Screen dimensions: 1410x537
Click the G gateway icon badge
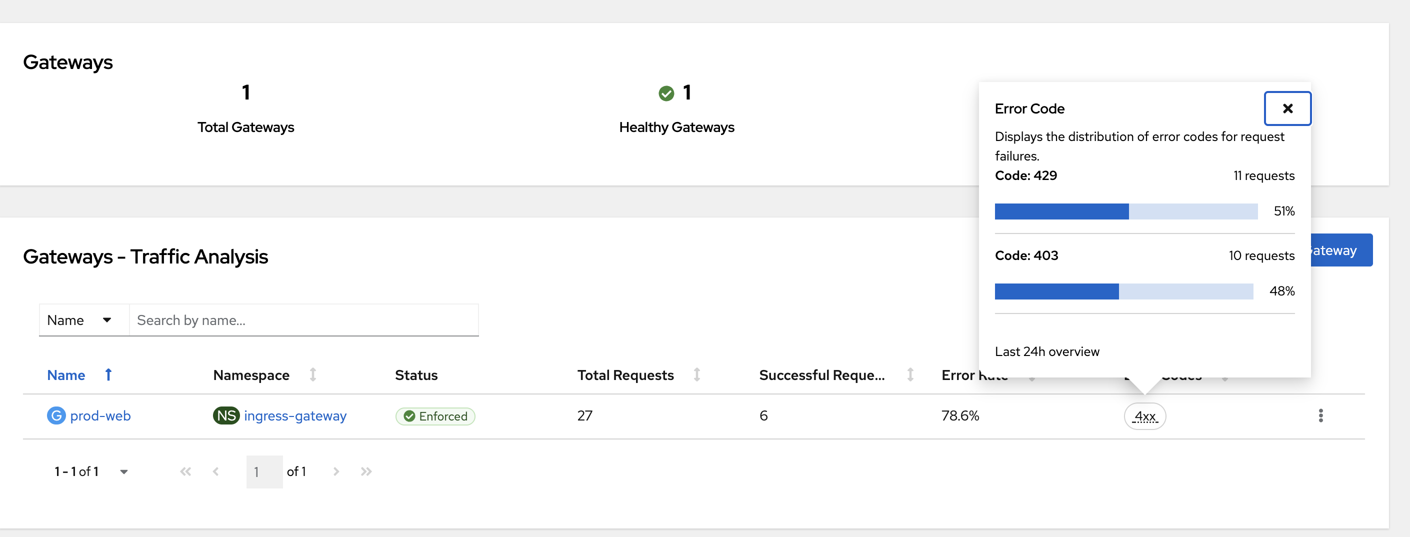pos(56,415)
